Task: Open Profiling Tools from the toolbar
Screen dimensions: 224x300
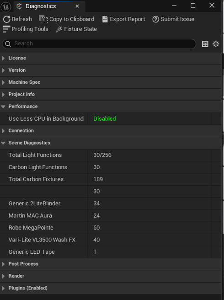Action: (26, 29)
